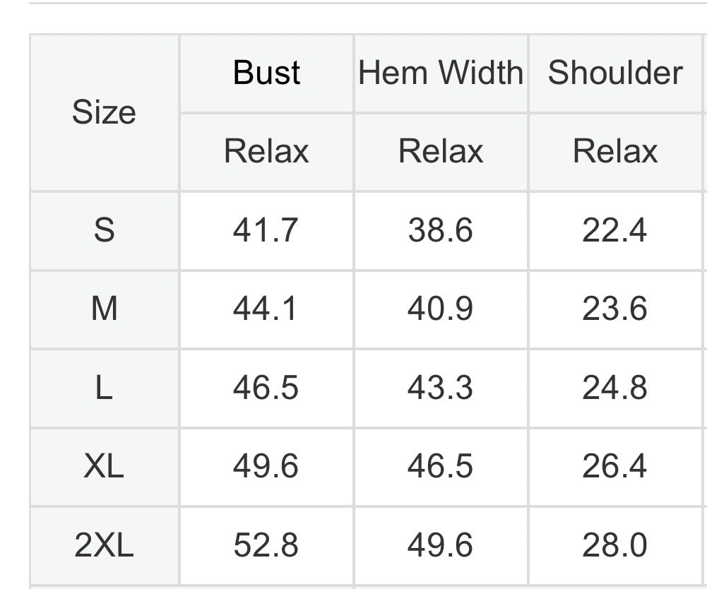Click the Size column header
The image size is (707, 589).
click(x=104, y=112)
